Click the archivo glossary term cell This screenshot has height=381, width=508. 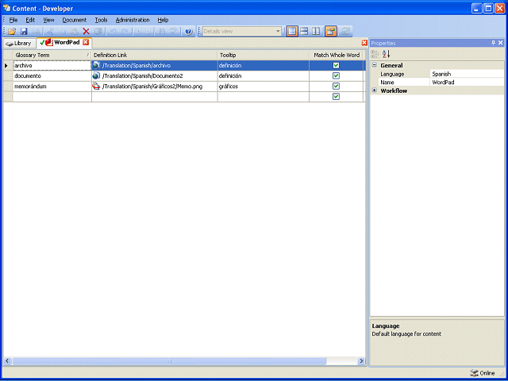pyautogui.click(x=52, y=65)
